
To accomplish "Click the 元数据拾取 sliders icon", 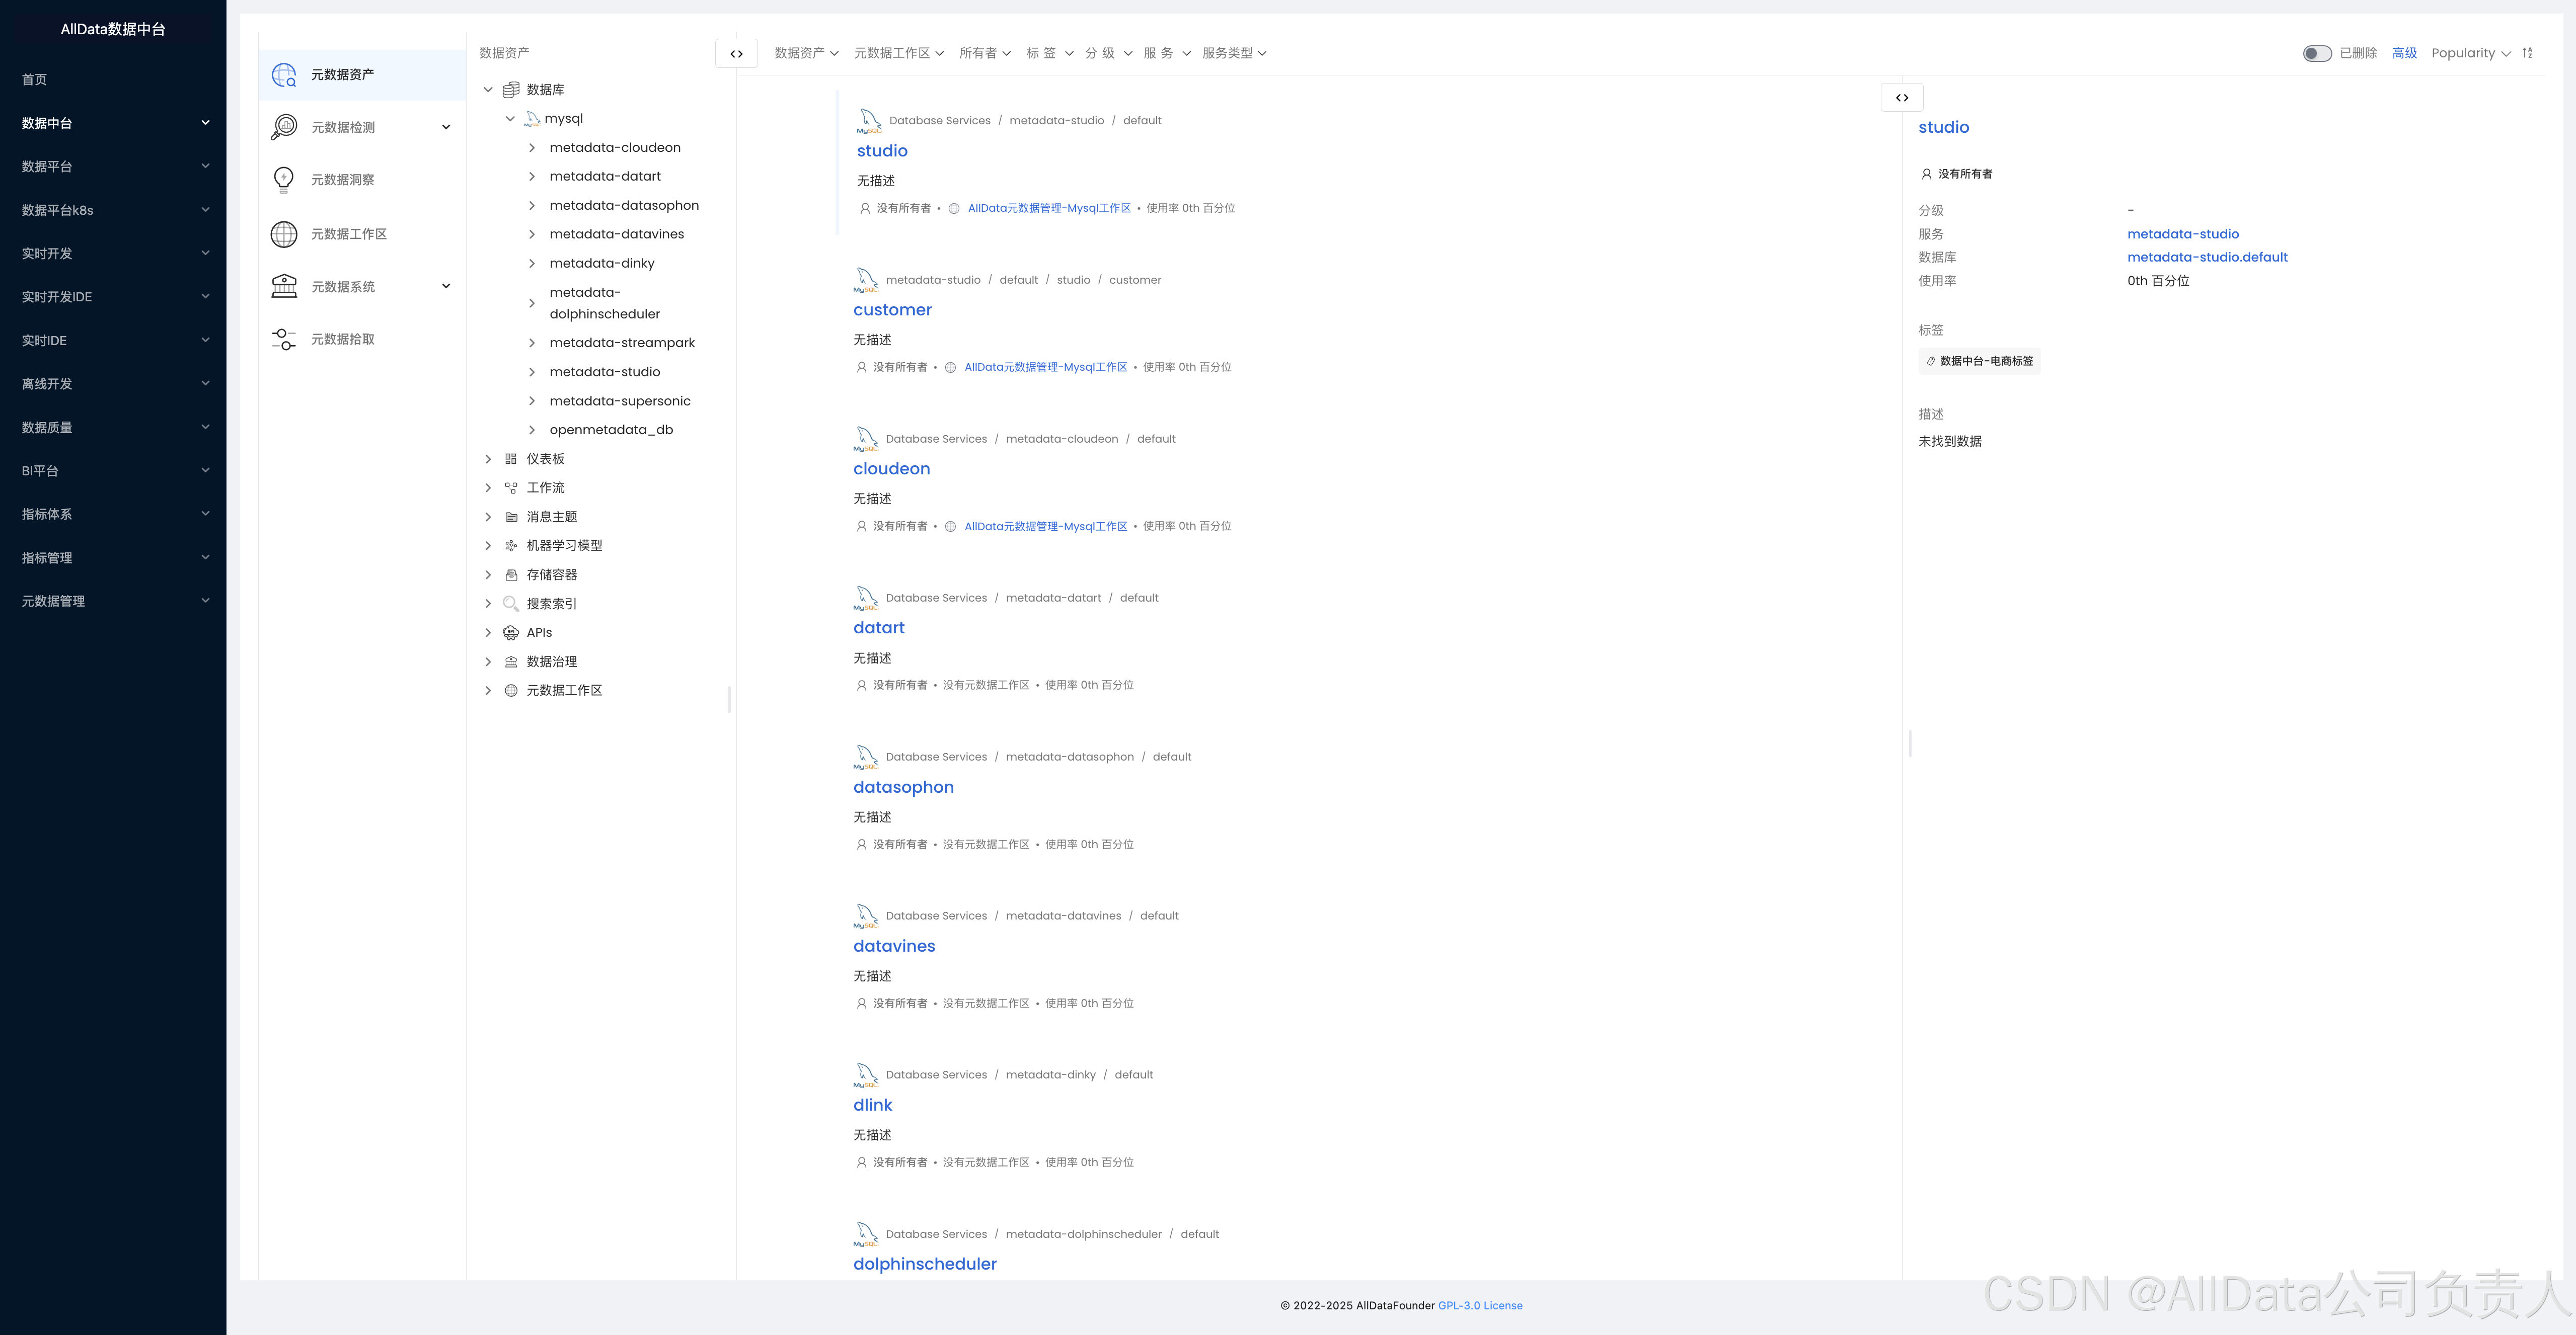I will (284, 340).
